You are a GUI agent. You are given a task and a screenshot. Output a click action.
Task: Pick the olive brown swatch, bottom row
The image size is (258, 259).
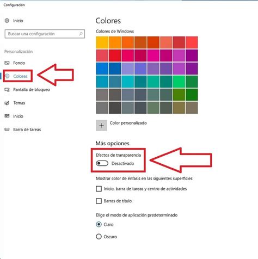[x=179, y=108]
